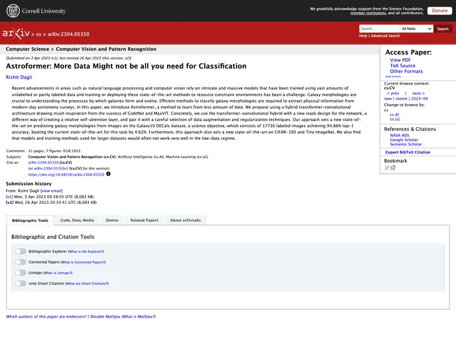
Task: Click the Search button
Action: coord(443,28)
